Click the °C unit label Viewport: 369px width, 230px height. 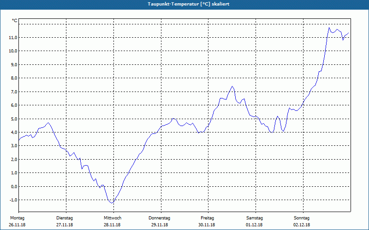pyautogui.click(x=15, y=21)
